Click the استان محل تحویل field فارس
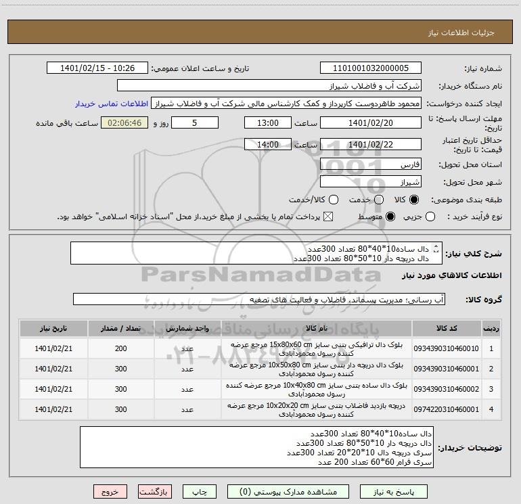Viewport: 521px width, 504px height. point(371,164)
